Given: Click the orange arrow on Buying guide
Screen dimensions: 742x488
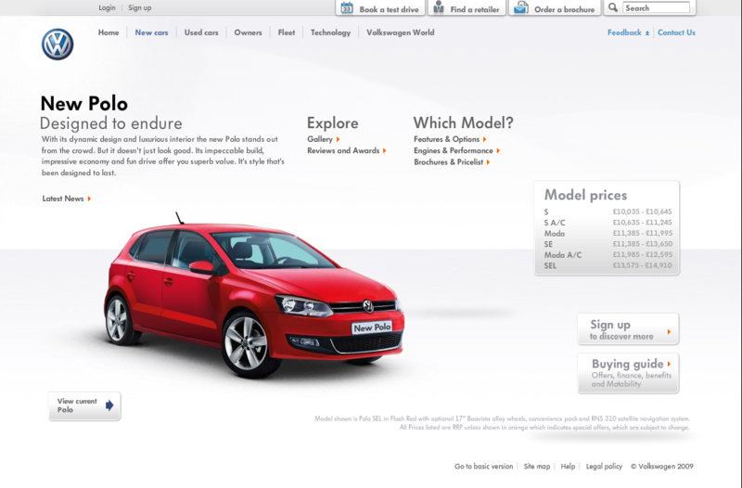Looking at the screenshot, I should 669,364.
